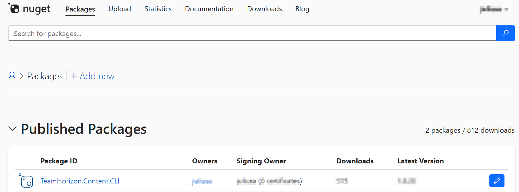This screenshot has width=519, height=192.
Task: Open the Downloads link in the top navigation
Action: (x=265, y=9)
